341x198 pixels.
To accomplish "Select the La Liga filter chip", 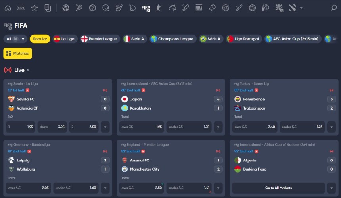I will click(65, 39).
